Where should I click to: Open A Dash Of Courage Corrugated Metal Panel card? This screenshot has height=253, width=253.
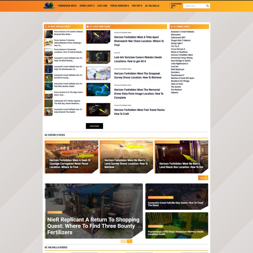pos(71,157)
